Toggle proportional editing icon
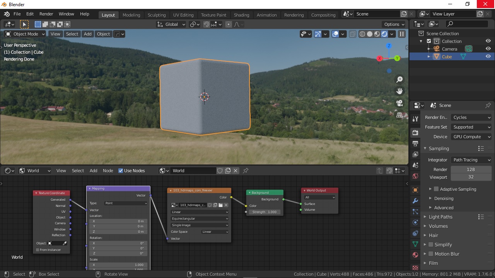Viewport: 495px width, 278px height. [229, 24]
